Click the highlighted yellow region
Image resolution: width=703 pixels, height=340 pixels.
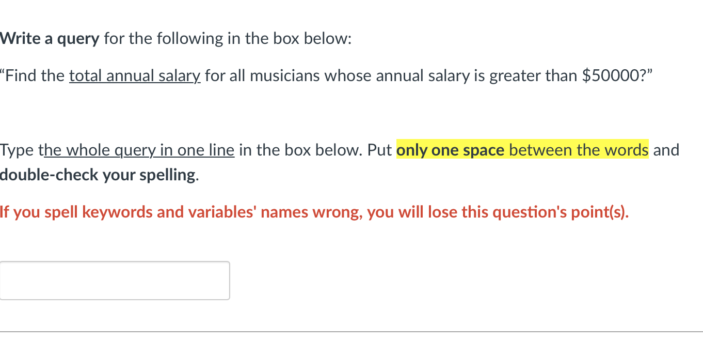[x=522, y=150]
